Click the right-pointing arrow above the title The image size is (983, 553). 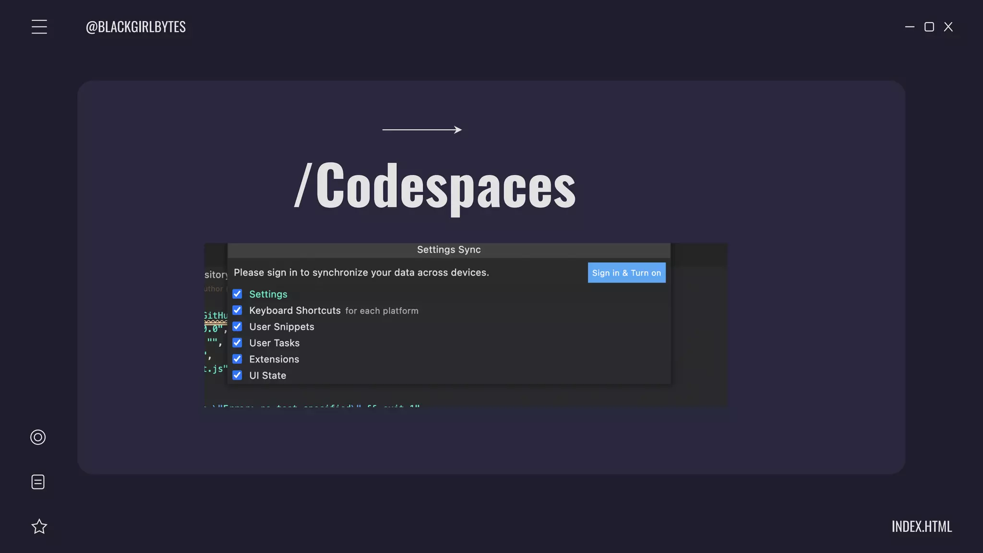tap(422, 130)
